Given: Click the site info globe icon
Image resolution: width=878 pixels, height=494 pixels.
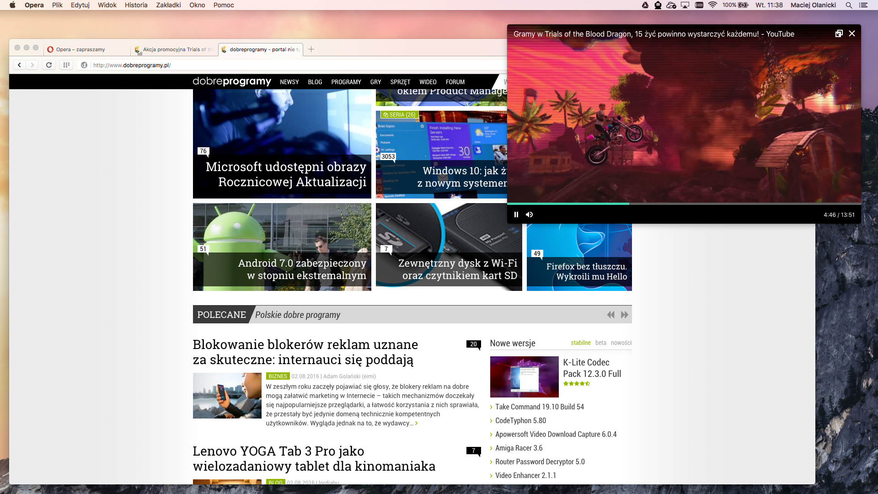Looking at the screenshot, I should click(x=84, y=65).
